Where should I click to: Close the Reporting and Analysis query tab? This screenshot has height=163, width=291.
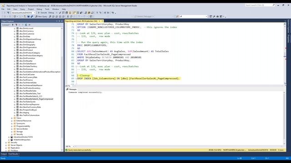click(102, 21)
